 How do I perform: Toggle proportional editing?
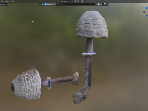coord(82,1)
